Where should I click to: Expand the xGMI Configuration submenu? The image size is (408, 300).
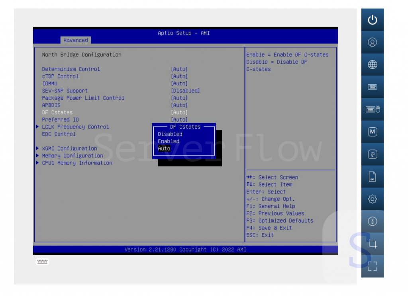click(x=69, y=149)
